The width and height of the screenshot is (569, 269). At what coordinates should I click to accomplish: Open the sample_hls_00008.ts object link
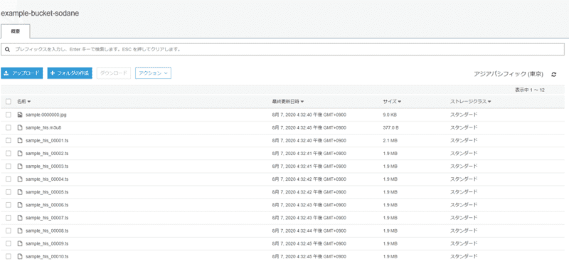[47, 231]
